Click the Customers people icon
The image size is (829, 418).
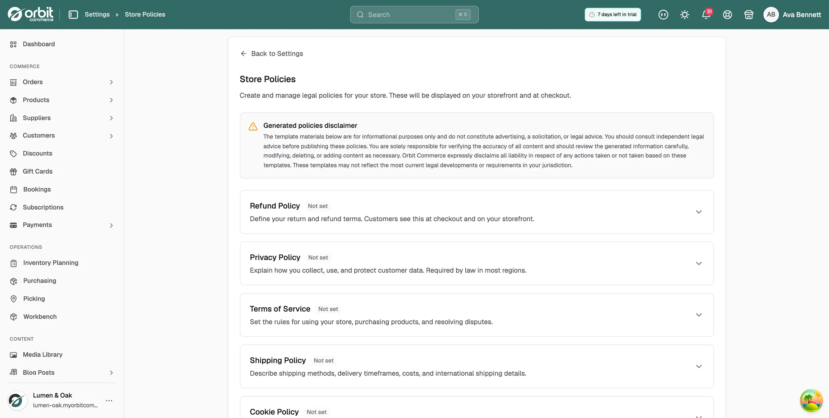click(x=13, y=136)
